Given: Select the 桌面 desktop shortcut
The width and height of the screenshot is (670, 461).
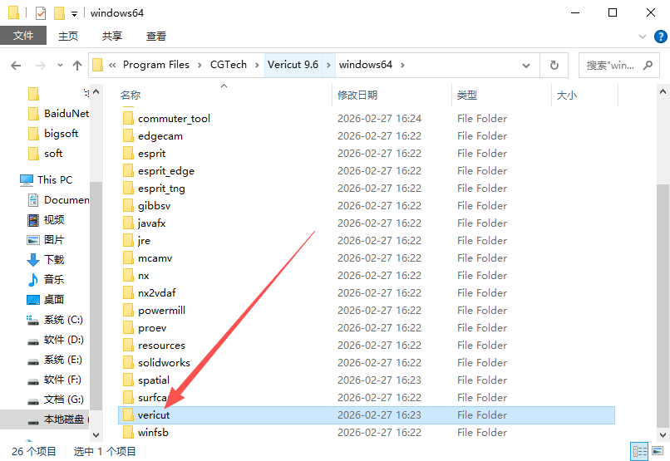Looking at the screenshot, I should coord(53,299).
